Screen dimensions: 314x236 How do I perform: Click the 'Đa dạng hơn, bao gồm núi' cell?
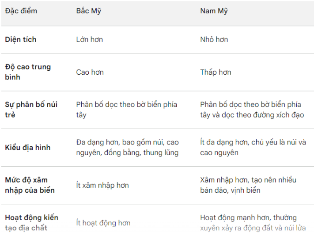click(127, 148)
